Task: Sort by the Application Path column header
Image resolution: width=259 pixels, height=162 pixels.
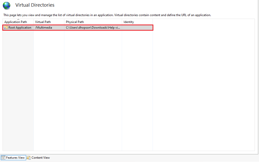Action: coord(18,22)
